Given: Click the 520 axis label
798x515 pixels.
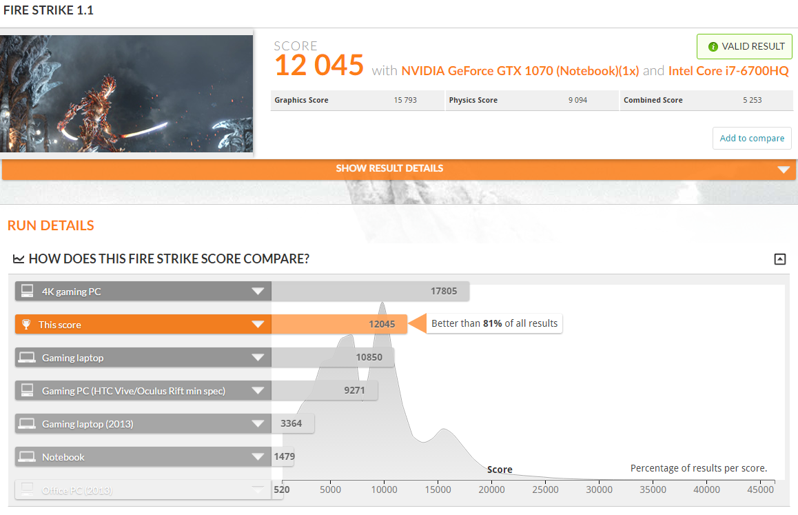Looking at the screenshot, I should (x=282, y=489).
